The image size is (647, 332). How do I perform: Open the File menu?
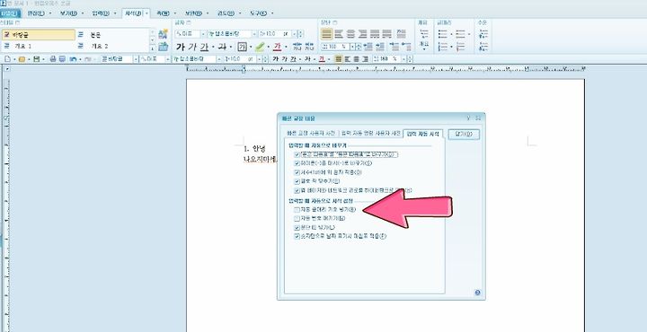click(x=9, y=13)
